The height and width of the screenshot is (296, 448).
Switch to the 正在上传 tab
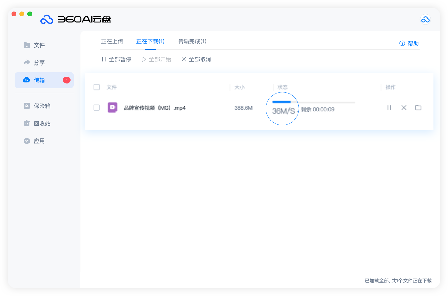point(112,41)
